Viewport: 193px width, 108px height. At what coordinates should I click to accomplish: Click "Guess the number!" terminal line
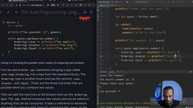coord(112,76)
